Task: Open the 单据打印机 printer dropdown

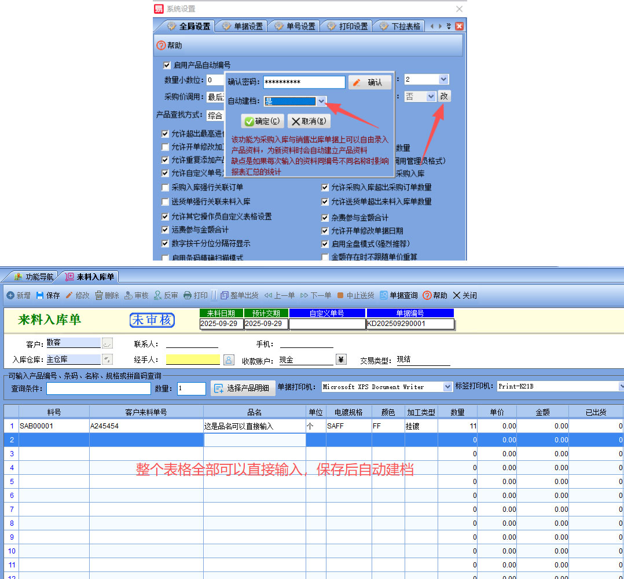Action: (x=447, y=387)
